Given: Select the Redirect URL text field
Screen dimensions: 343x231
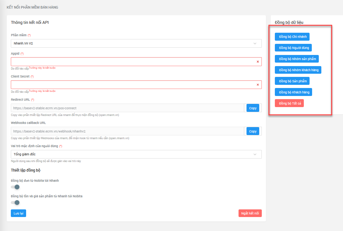Looking at the screenshot, I should pyautogui.click(x=127, y=108).
